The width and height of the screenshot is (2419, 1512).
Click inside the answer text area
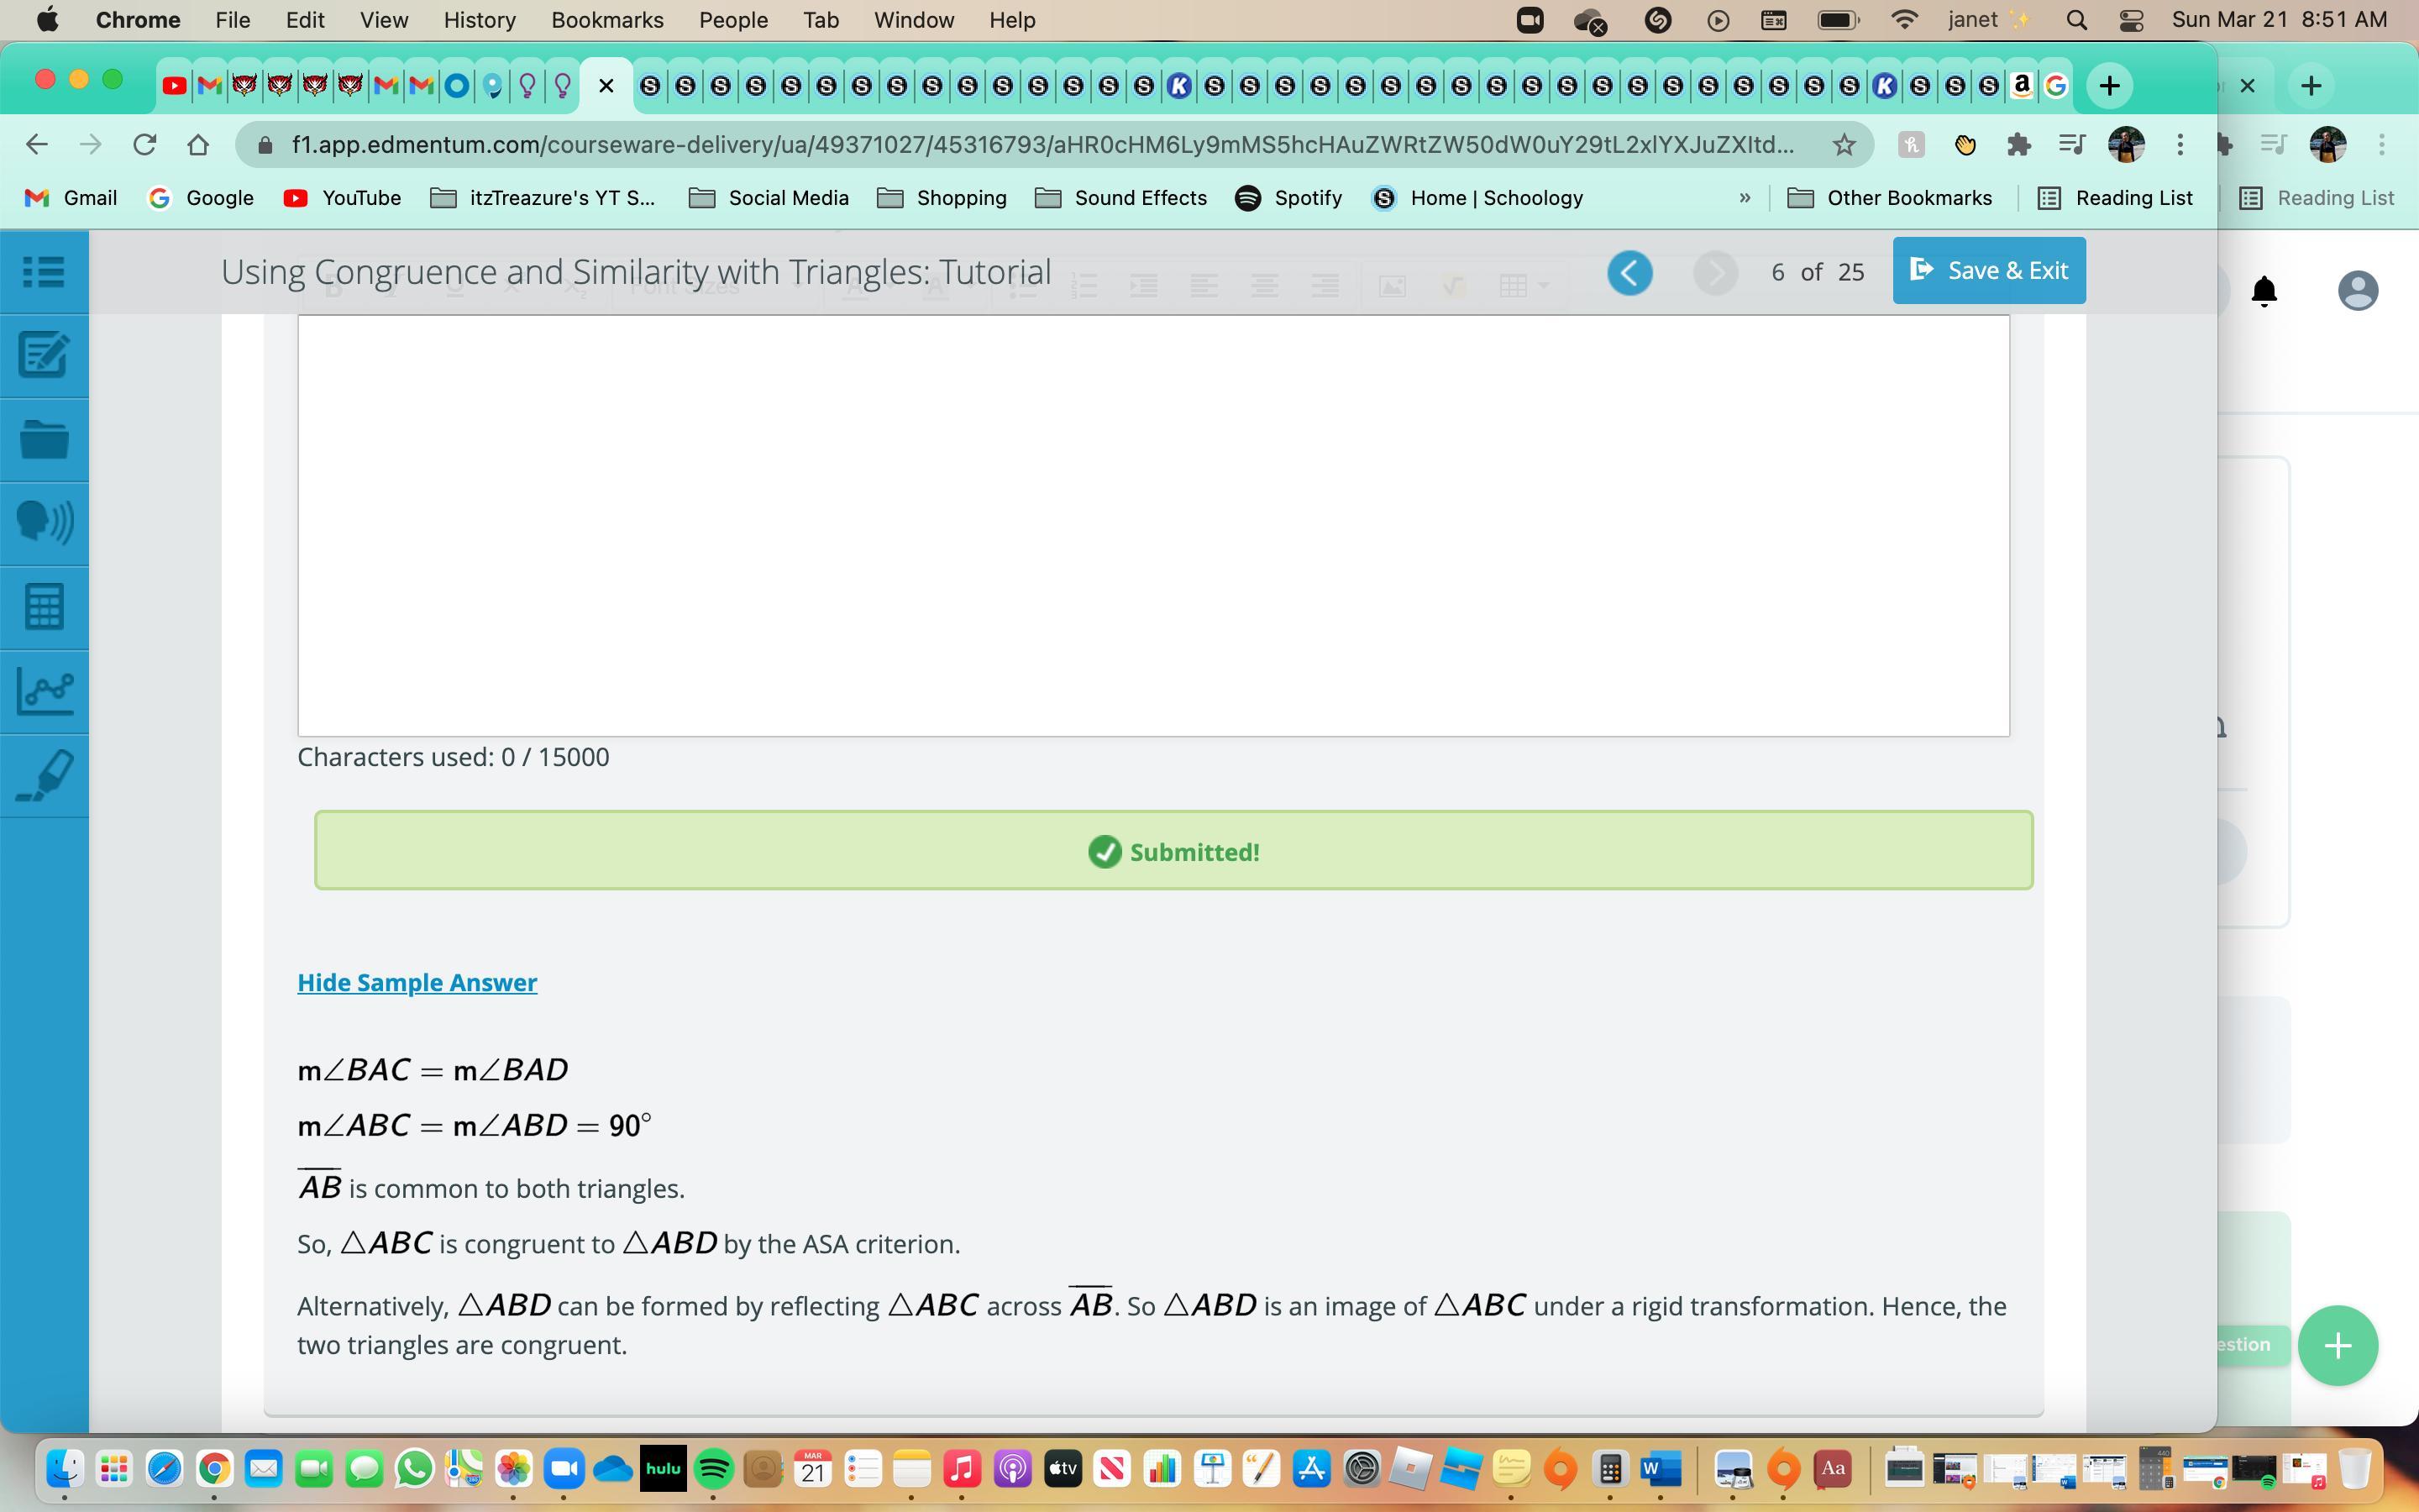[1152, 525]
